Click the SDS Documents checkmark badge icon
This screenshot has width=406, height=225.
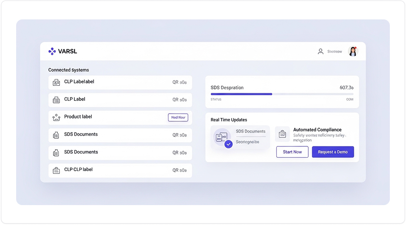tap(228, 144)
